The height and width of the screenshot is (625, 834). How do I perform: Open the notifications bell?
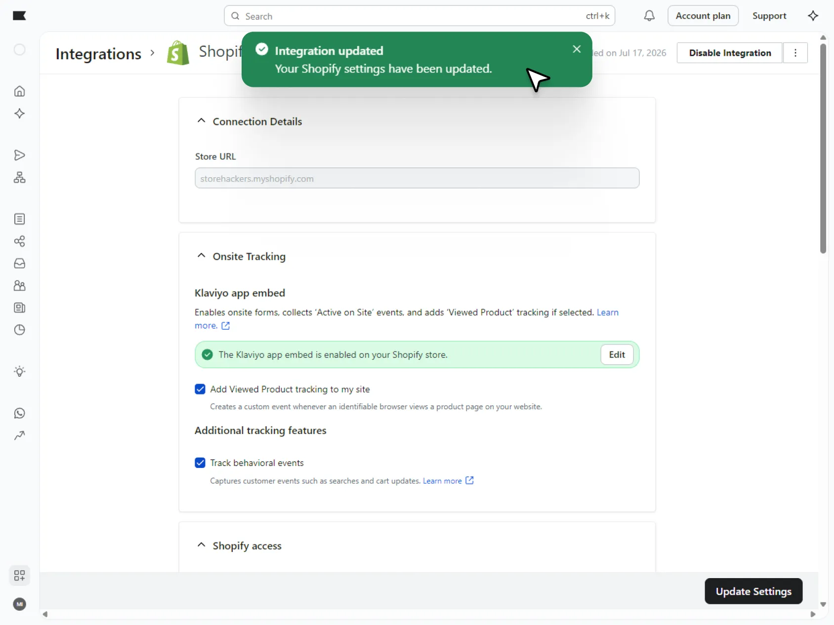tap(649, 16)
